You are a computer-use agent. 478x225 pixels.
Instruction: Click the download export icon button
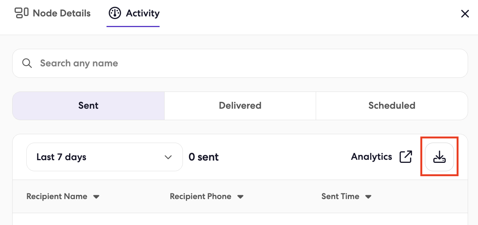click(x=439, y=157)
